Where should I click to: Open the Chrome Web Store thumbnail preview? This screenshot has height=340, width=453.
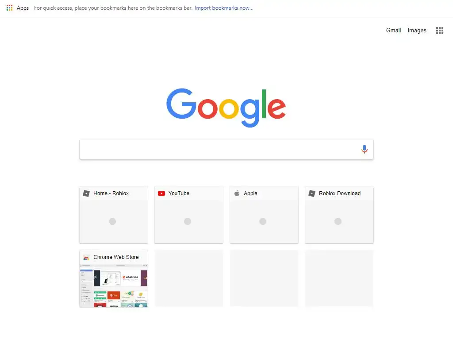(x=114, y=286)
